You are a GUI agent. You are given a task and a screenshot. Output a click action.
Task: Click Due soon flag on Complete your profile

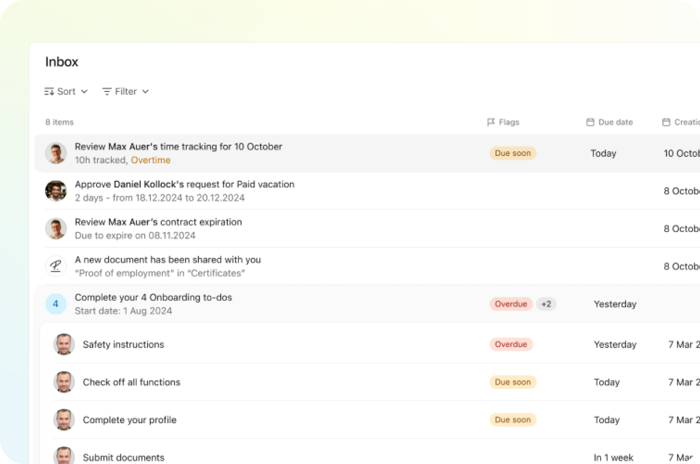tap(513, 420)
